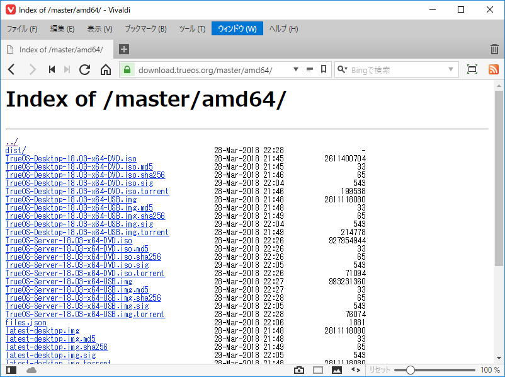Open the ツール (T) menu
The width and height of the screenshot is (505, 377).
tap(192, 29)
